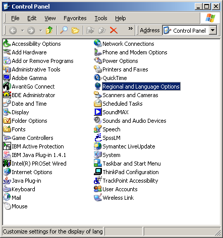Open the Phone and Modem Options icon
Image resolution: width=223 pixels, height=238 pixels.
click(x=98, y=52)
